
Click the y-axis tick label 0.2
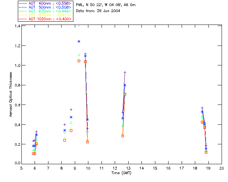(17, 144)
